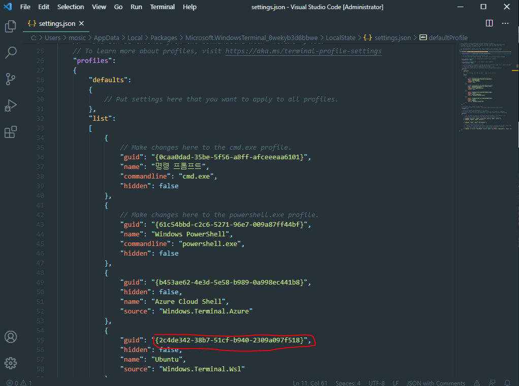Open Run and Debug view

click(x=11, y=106)
